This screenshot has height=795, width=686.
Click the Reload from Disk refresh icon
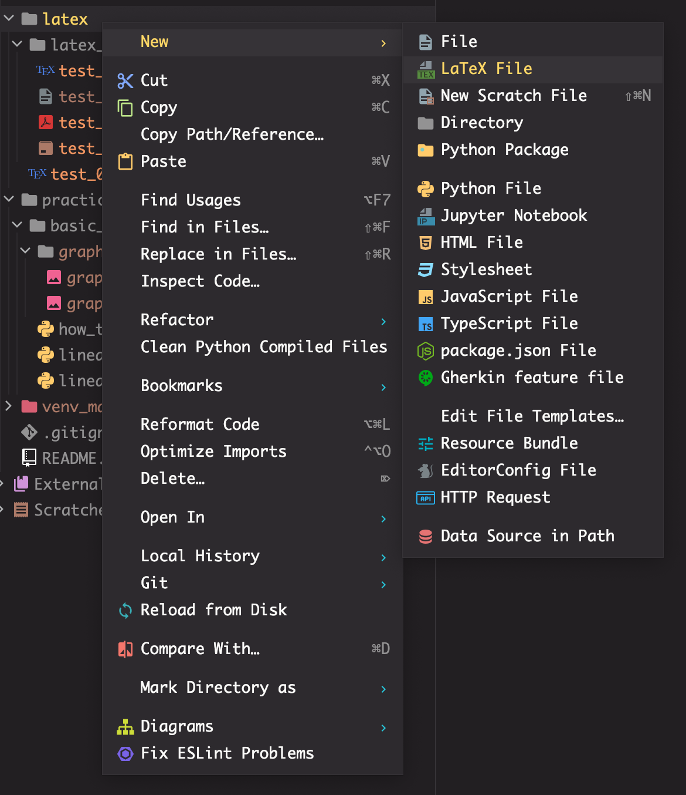(125, 611)
